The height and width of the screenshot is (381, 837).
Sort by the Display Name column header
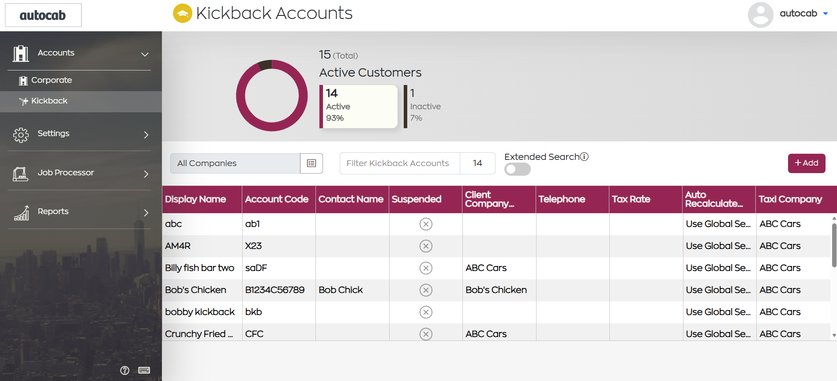coord(195,200)
